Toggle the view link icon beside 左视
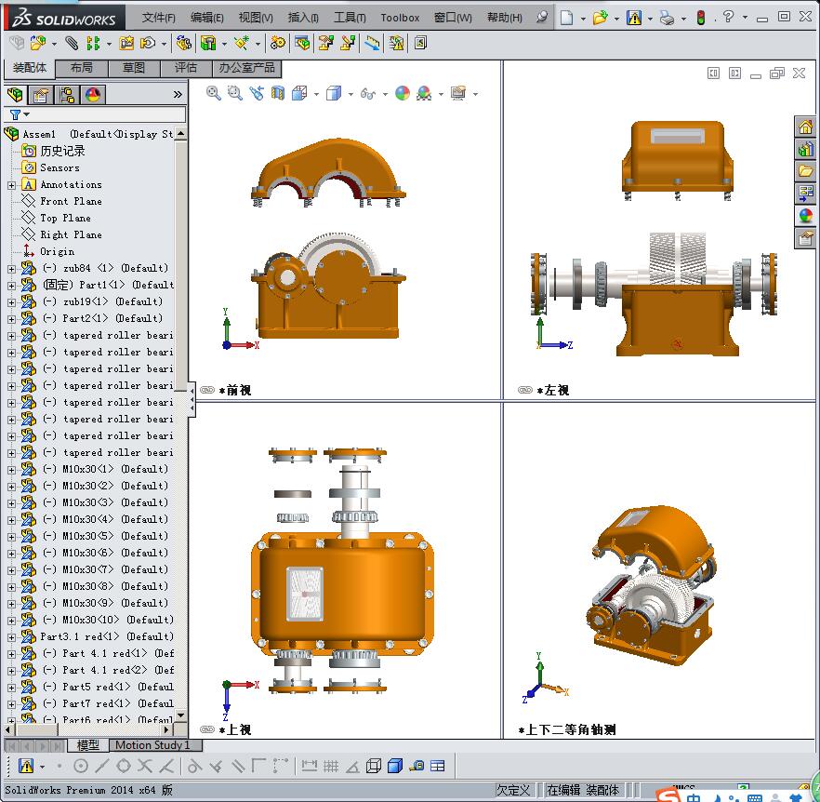Image resolution: width=820 pixels, height=802 pixels. coord(525,390)
